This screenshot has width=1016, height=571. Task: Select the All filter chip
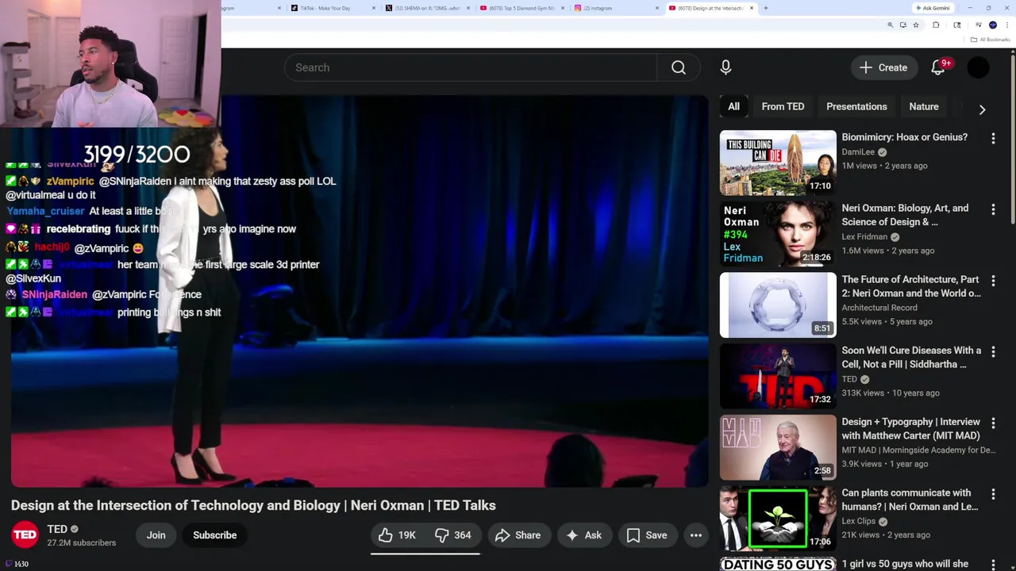[x=733, y=106]
